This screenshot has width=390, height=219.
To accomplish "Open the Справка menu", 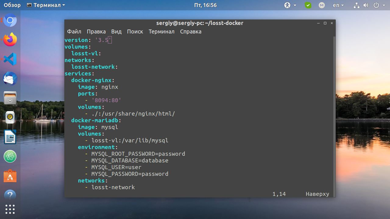I will (191, 32).
